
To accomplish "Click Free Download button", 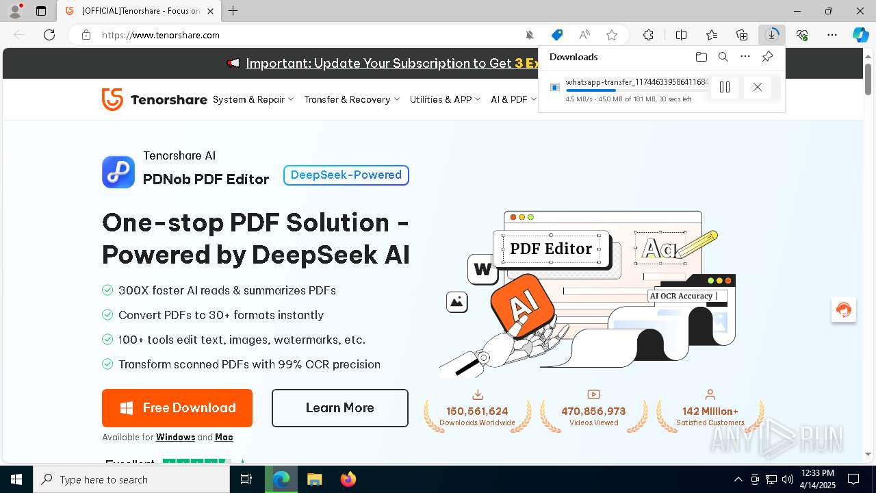I will tap(177, 408).
